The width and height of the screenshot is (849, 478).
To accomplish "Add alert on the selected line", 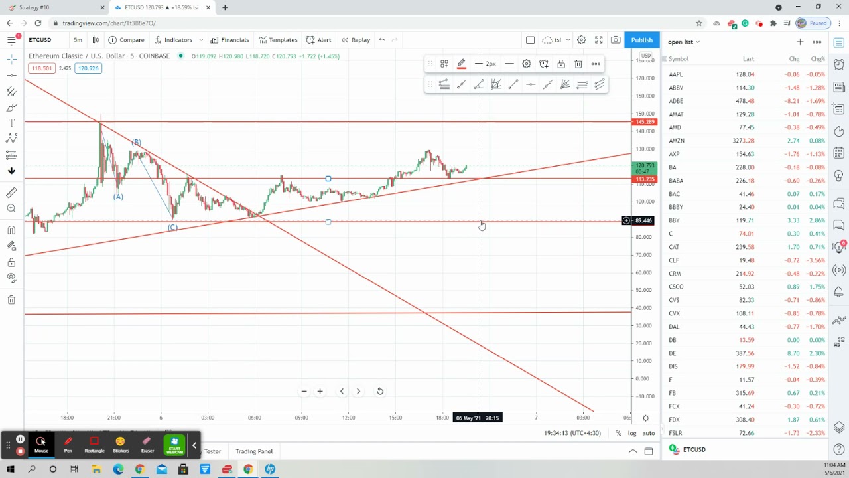I will (543, 64).
